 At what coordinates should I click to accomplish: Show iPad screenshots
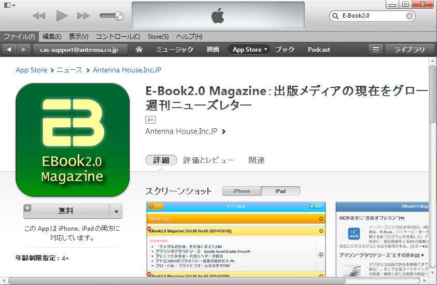280,191
